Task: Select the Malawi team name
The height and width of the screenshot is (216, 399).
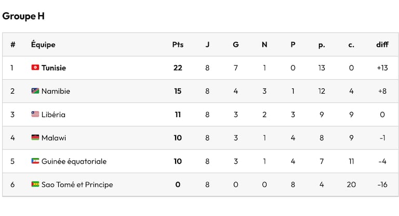Action: [x=54, y=138]
